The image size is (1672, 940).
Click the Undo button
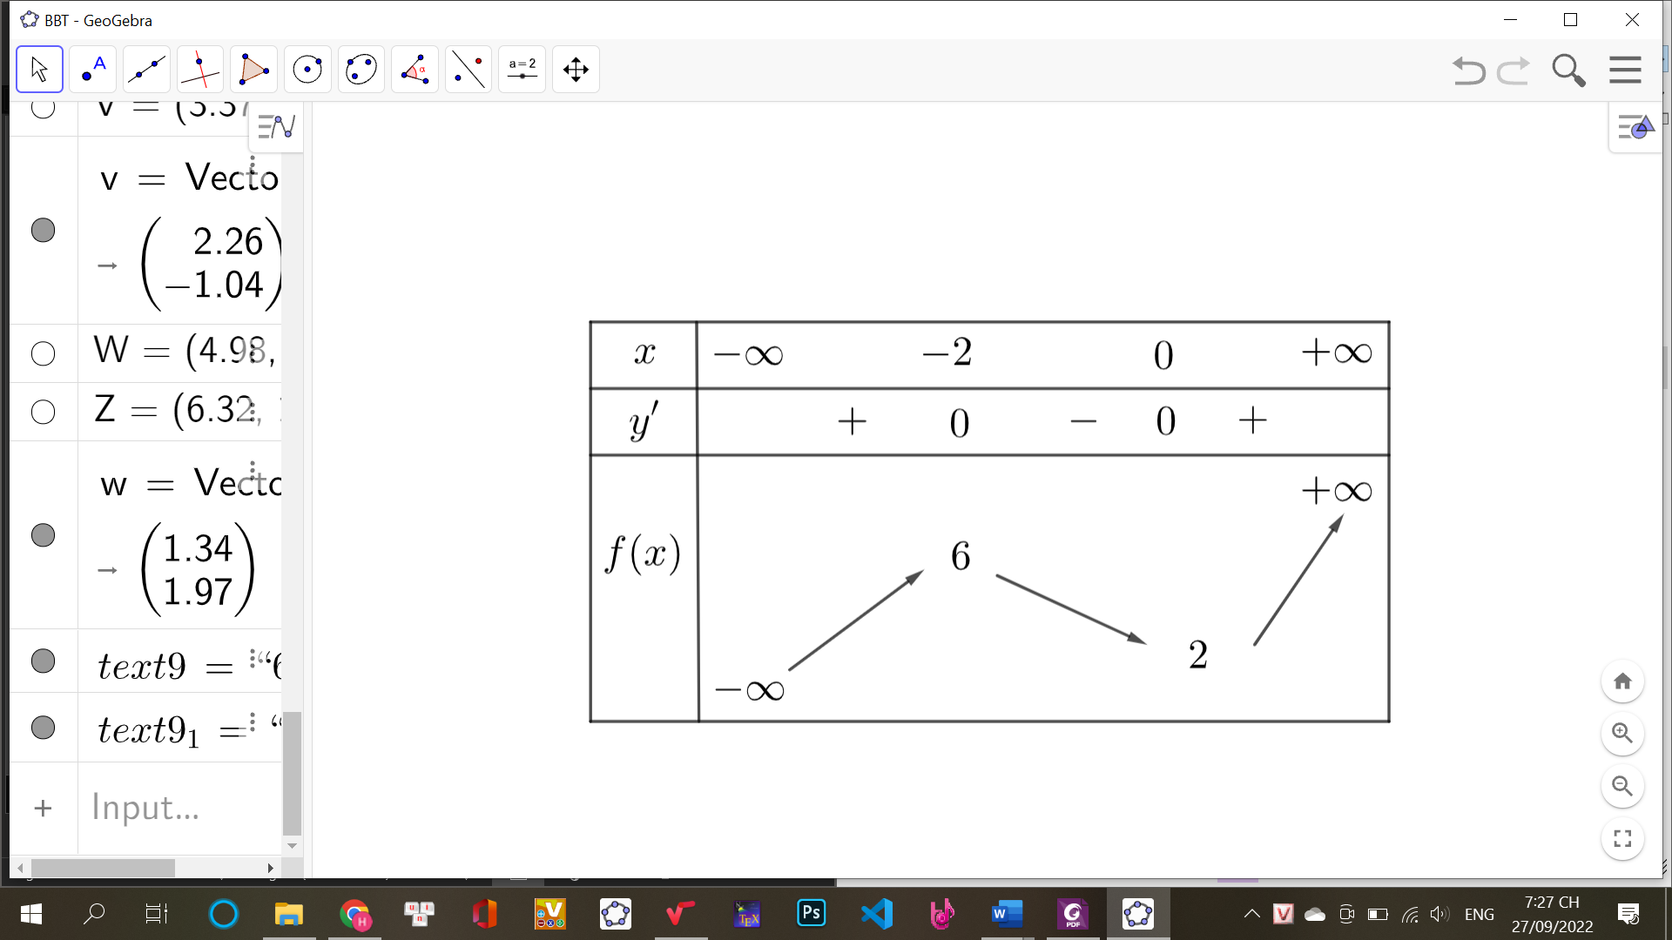[1468, 70]
